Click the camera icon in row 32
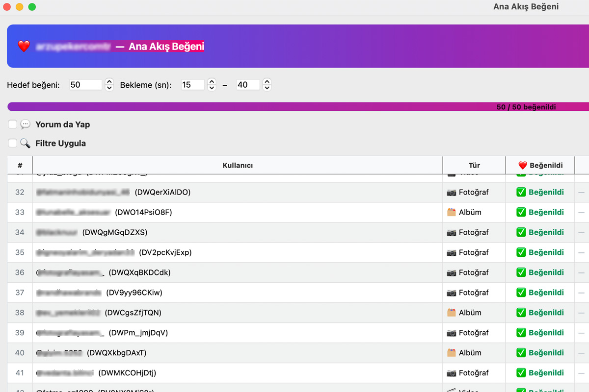The width and height of the screenshot is (589, 392). [451, 193]
